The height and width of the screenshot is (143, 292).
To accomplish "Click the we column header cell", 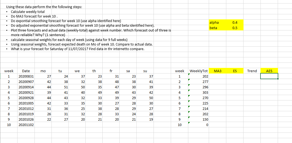I will (77, 71).
